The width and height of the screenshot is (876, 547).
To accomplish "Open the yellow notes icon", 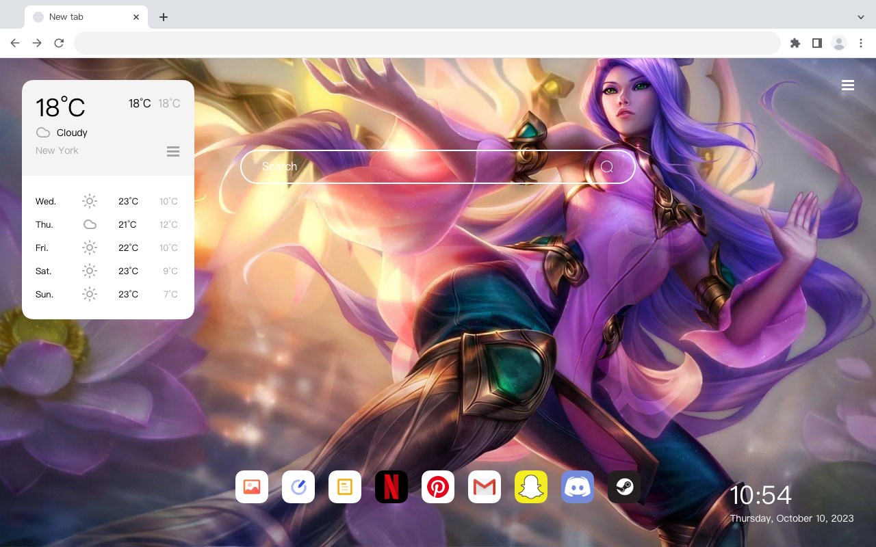I will 345,487.
